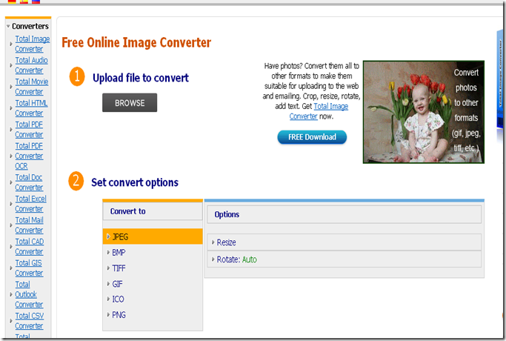Click the BROWSE button to upload file

pos(130,103)
